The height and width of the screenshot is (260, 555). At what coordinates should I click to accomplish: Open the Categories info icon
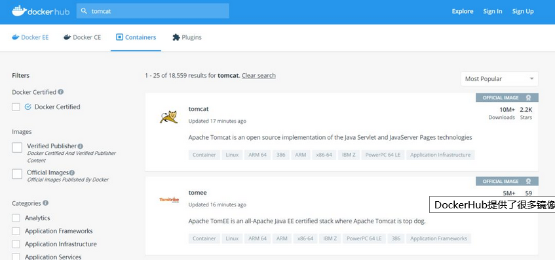click(x=46, y=203)
